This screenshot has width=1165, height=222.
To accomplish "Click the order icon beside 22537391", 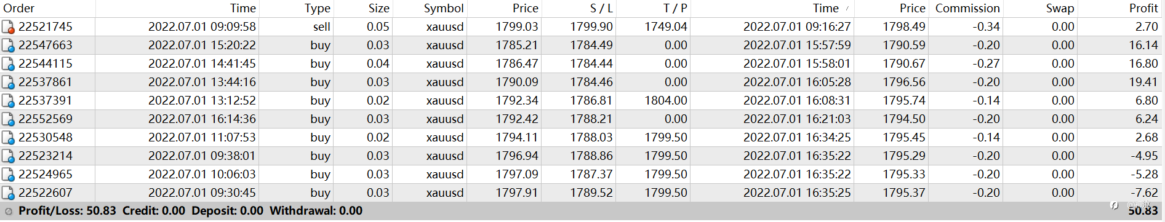I will pyautogui.click(x=8, y=101).
